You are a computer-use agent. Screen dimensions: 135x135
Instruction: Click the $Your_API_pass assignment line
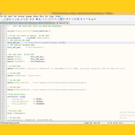(x=25, y=47)
